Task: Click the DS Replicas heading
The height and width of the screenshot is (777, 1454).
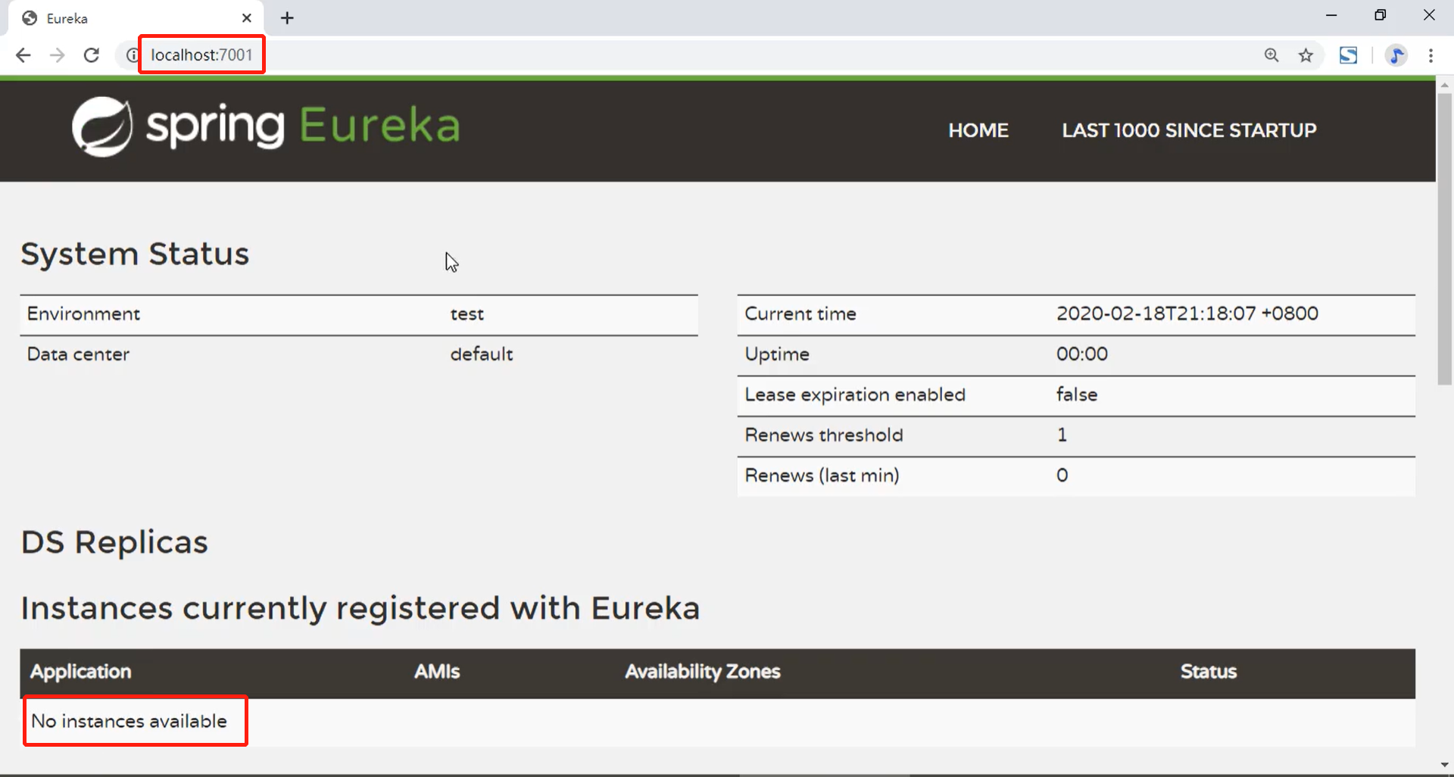Action: [114, 542]
